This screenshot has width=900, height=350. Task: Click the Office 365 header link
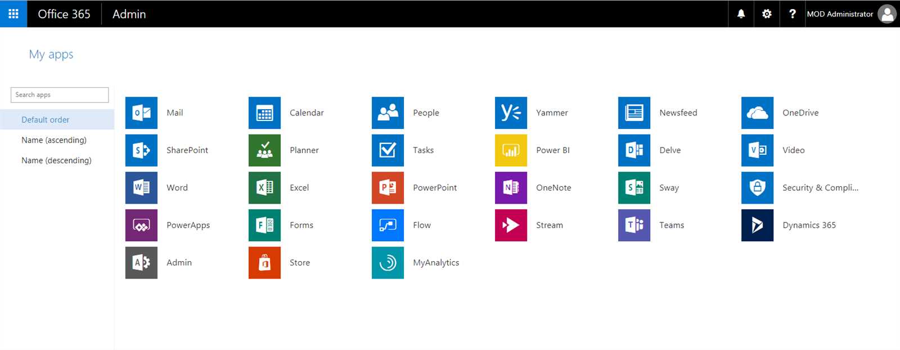pyautogui.click(x=64, y=14)
